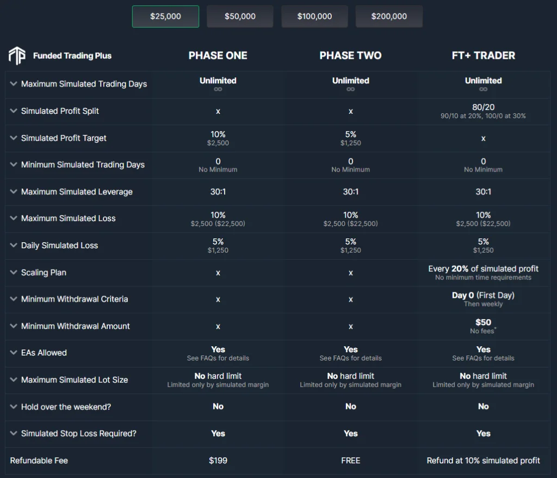Click the Refundable Fee row label
The height and width of the screenshot is (478, 557).
39,461
